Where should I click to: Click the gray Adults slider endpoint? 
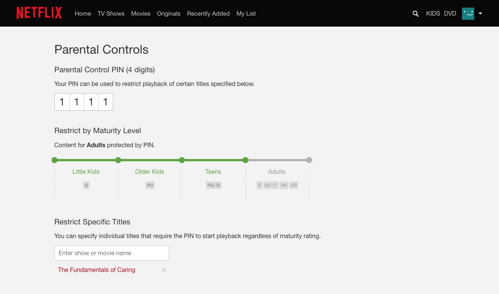pos(309,160)
